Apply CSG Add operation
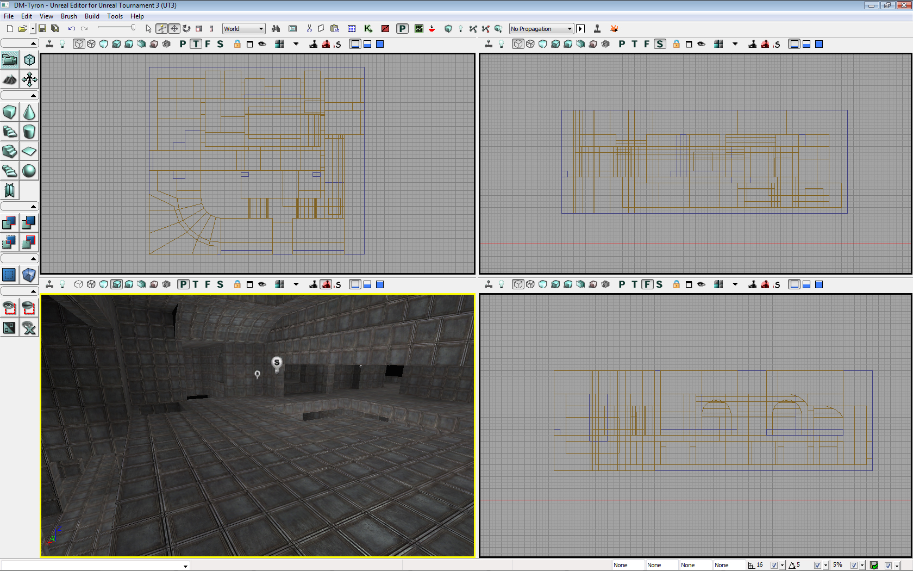The image size is (913, 571). [x=10, y=222]
